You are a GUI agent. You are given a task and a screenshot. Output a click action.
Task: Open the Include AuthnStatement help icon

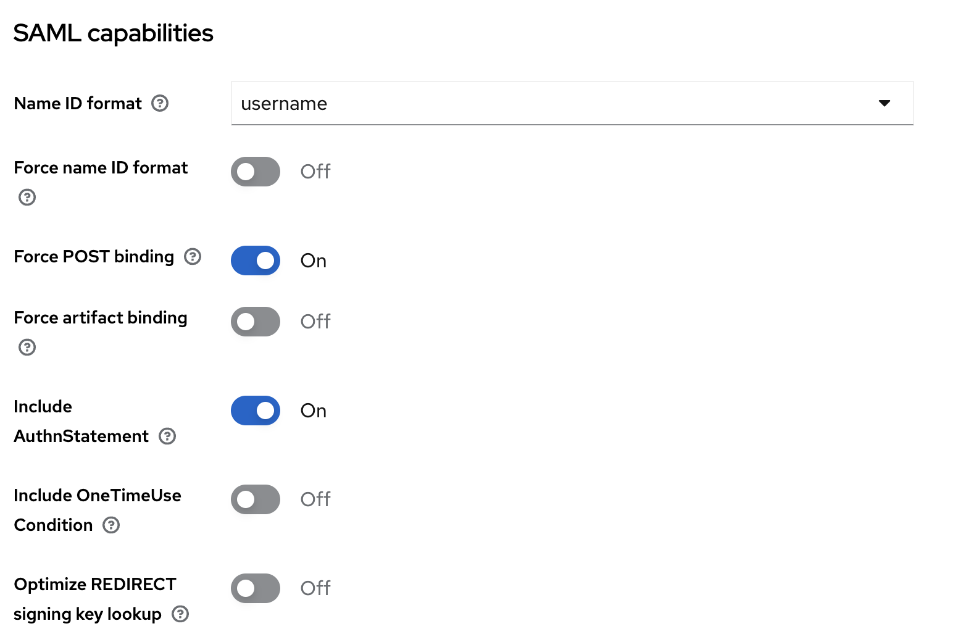pyautogui.click(x=167, y=436)
